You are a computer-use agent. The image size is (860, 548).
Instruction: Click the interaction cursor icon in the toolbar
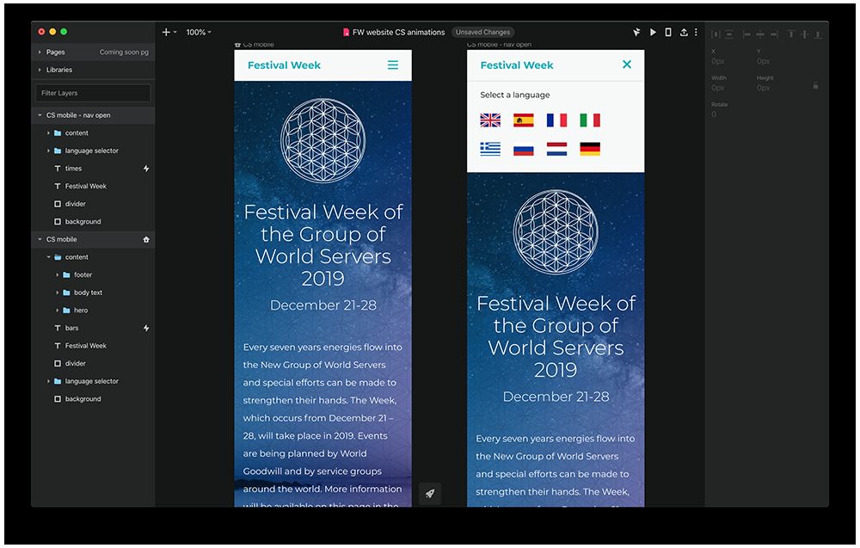coord(636,33)
